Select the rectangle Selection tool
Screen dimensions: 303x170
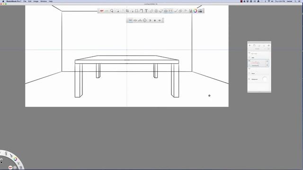[117, 11]
